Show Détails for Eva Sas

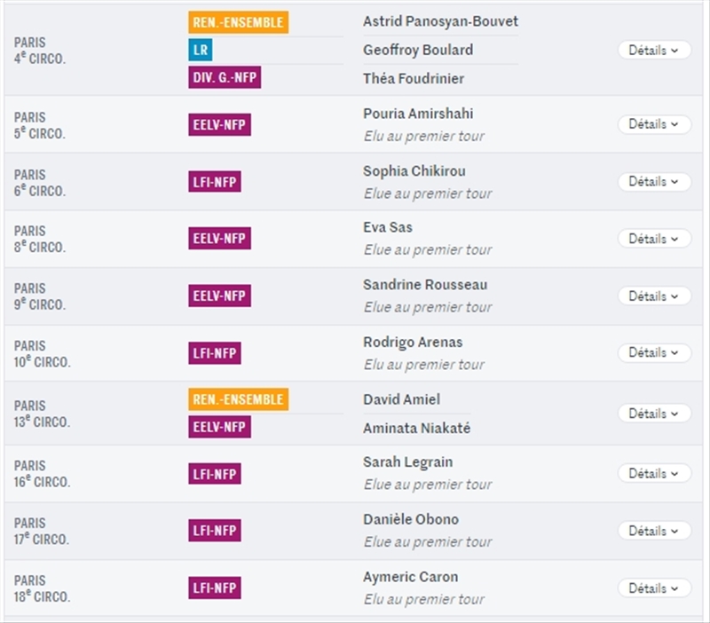coord(654,239)
